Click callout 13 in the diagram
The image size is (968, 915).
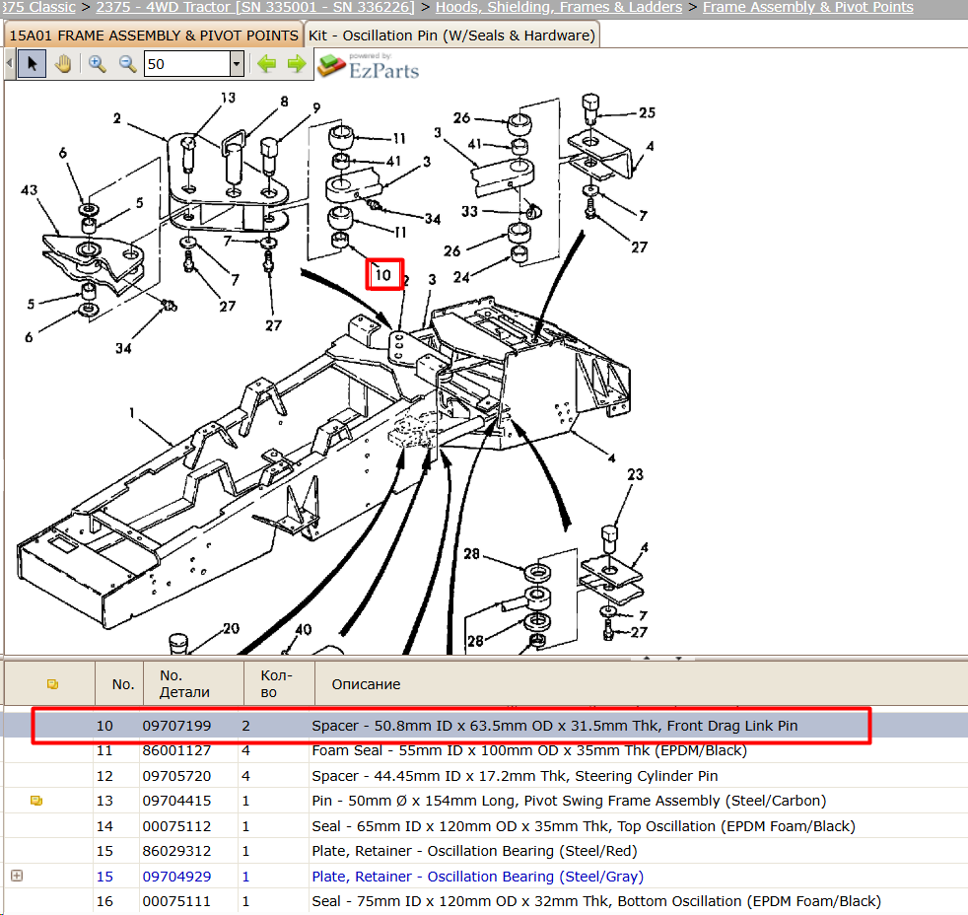point(228,98)
